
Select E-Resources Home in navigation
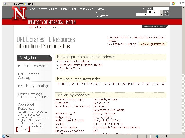33,66
